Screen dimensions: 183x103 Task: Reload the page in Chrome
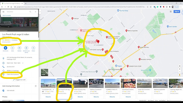pos(8,7)
